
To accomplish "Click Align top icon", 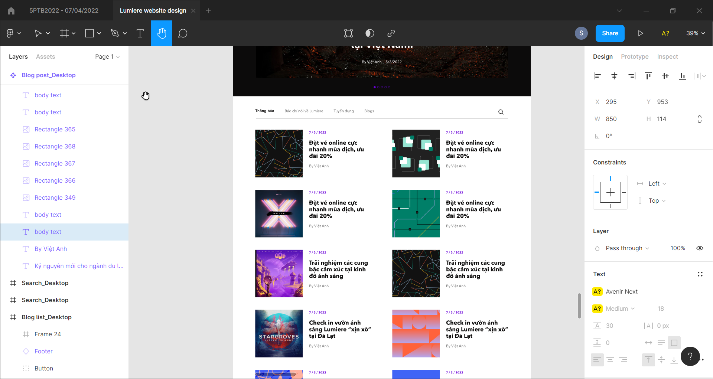I will click(648, 76).
